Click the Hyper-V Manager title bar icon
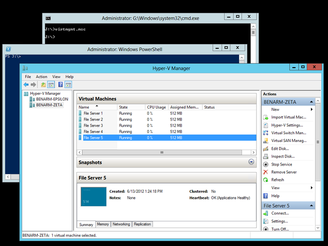The width and height of the screenshot is (328, 246). [x=25, y=68]
